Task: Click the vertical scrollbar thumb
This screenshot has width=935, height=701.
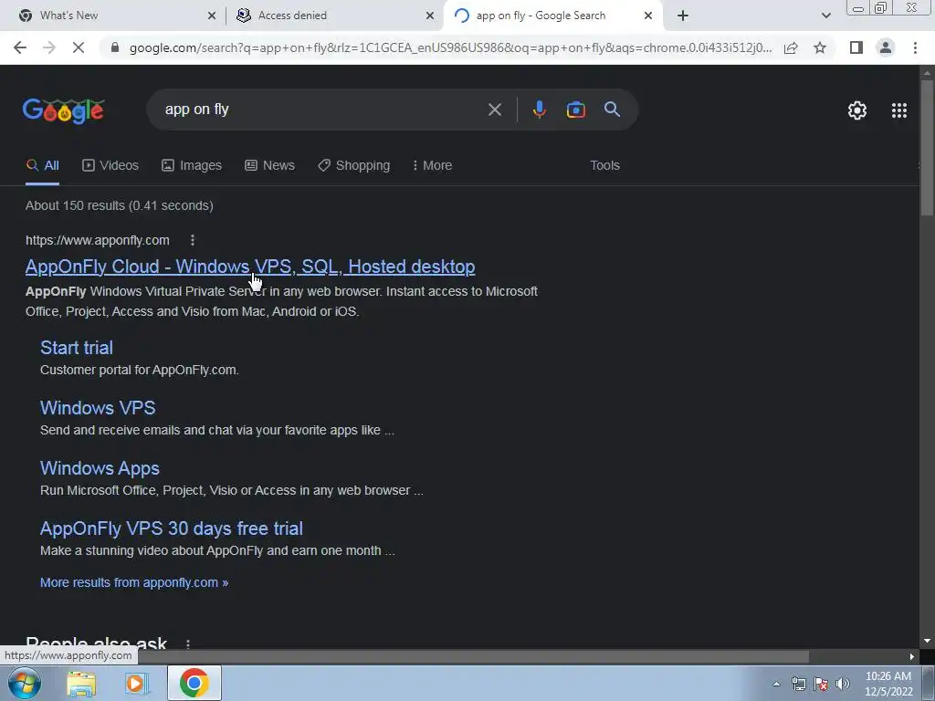Action: pos(927,148)
